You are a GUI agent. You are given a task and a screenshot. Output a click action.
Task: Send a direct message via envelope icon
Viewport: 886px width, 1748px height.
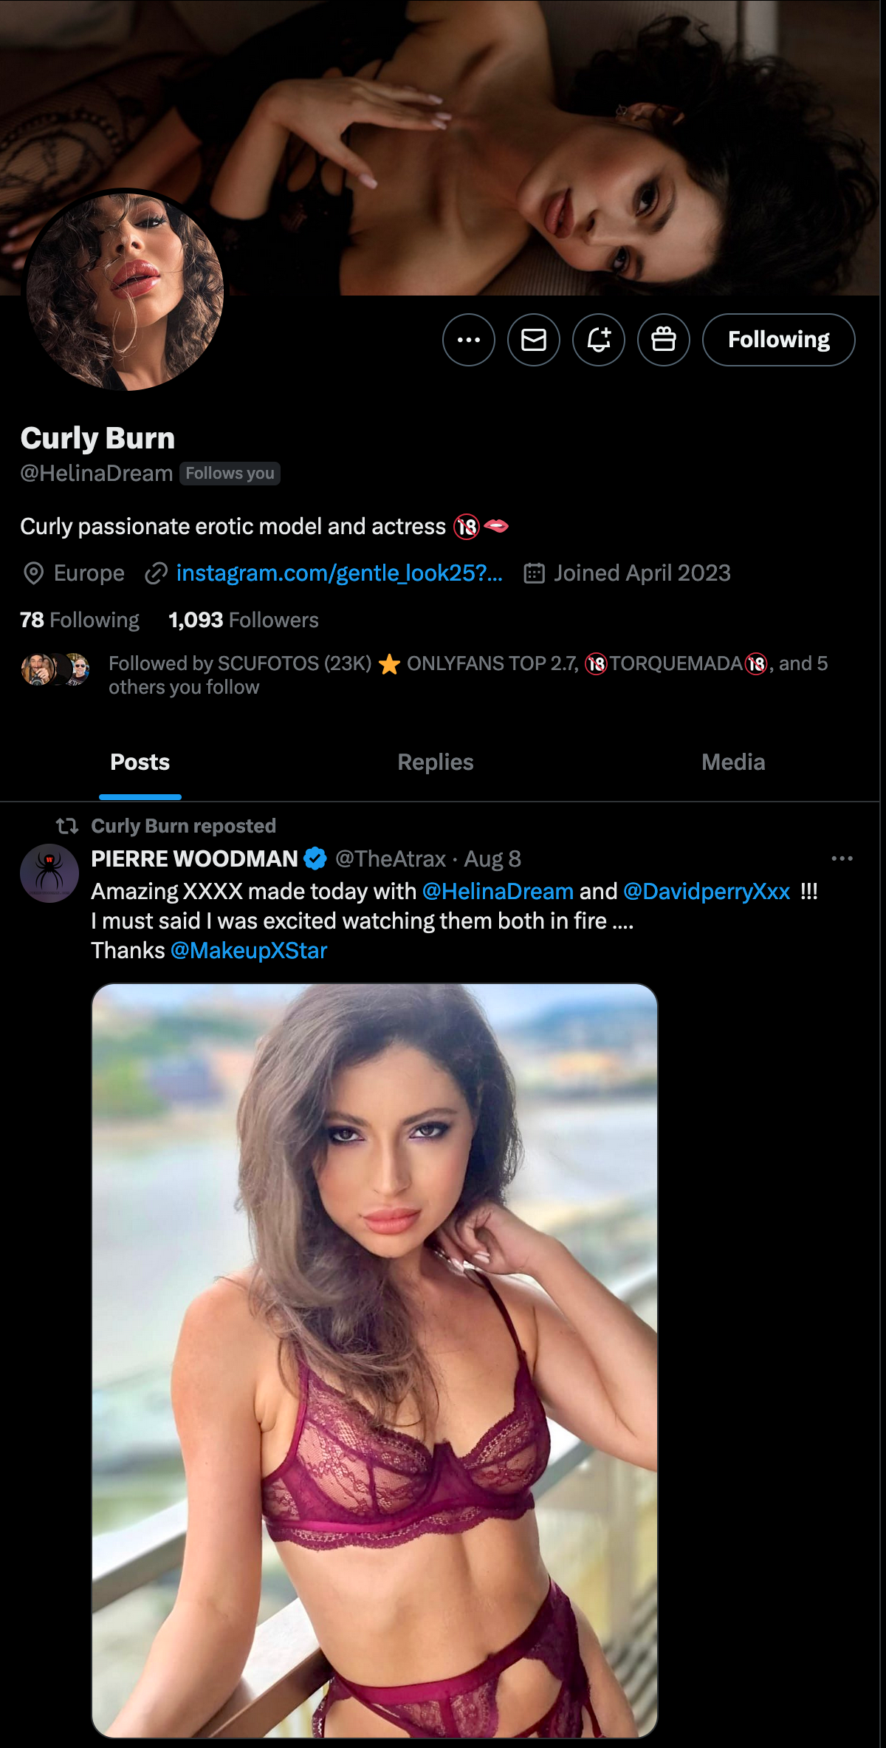click(534, 340)
